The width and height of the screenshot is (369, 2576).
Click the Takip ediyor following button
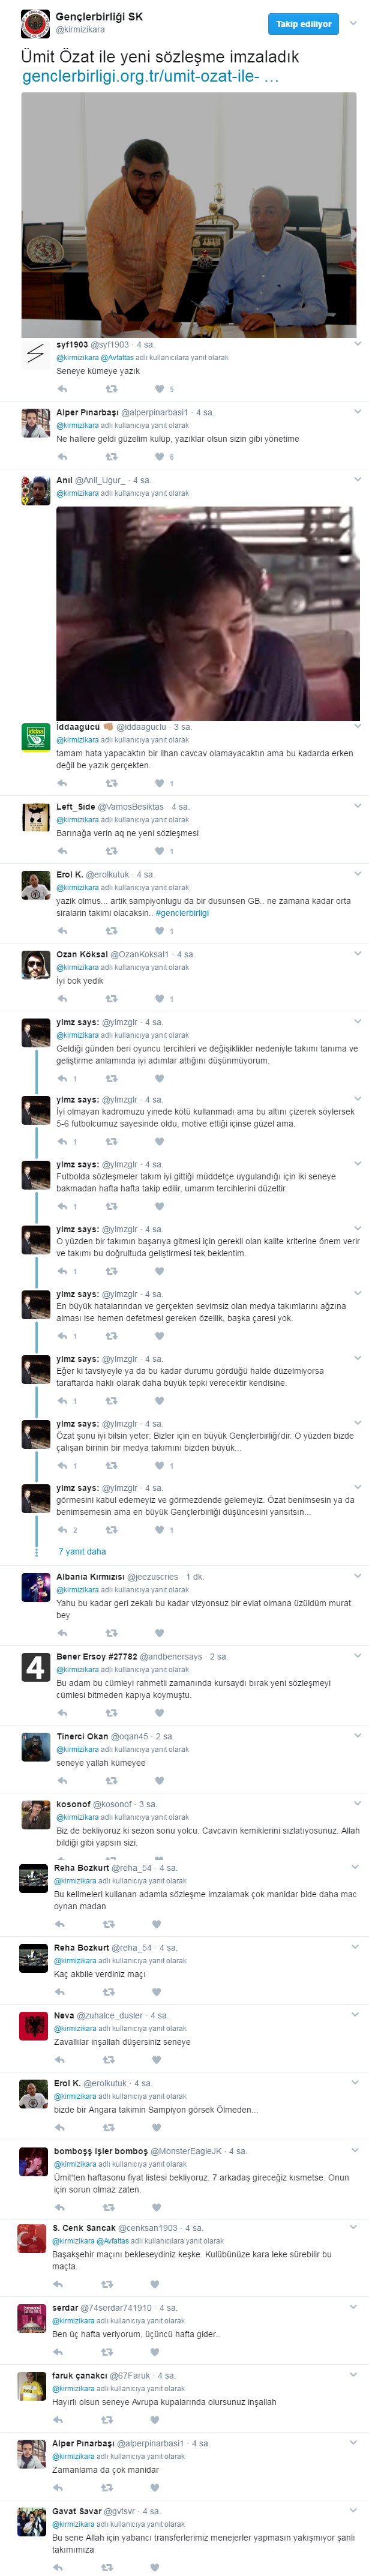point(303,23)
